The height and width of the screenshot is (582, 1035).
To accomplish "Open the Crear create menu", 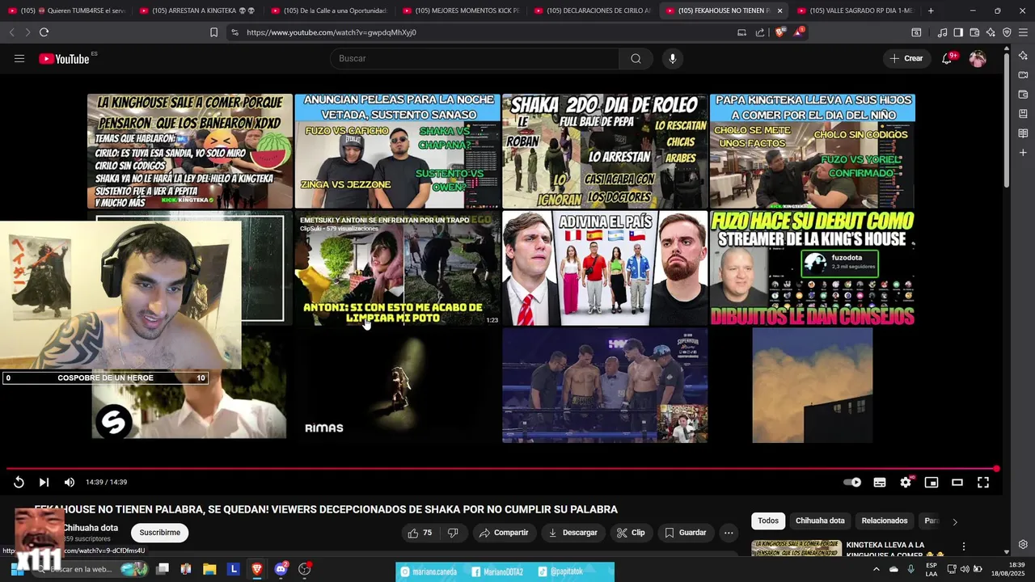I will 906,58.
